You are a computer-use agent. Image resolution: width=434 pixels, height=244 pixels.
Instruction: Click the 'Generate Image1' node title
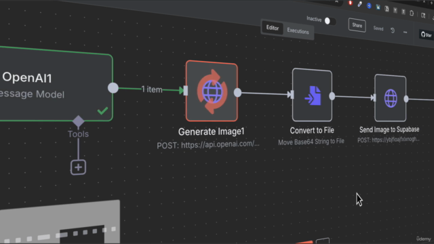211,131
